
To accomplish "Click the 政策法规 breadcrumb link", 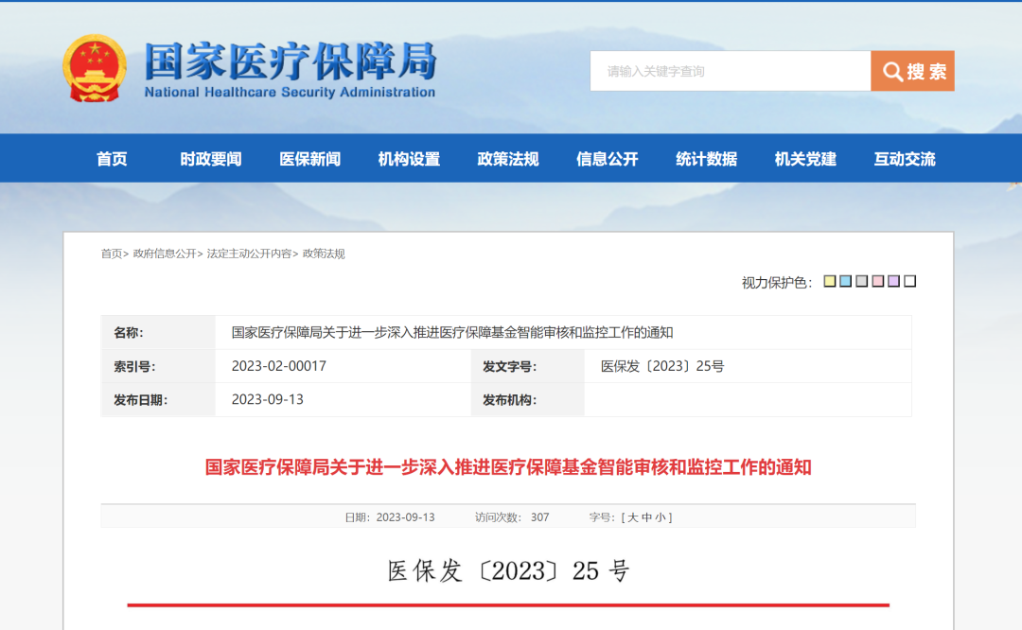I will [324, 254].
